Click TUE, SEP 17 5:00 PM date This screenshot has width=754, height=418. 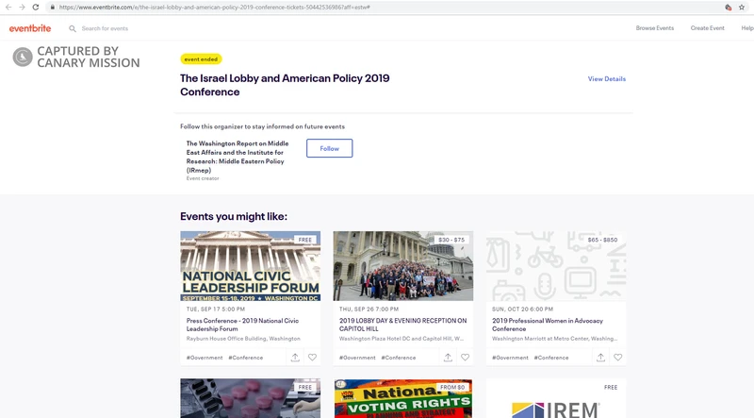point(216,309)
